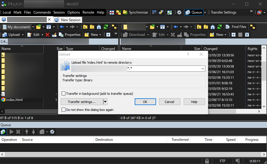The width and height of the screenshot is (267, 164).
Task: Click the queue horizontal scrollbar
Action: tap(133, 154)
